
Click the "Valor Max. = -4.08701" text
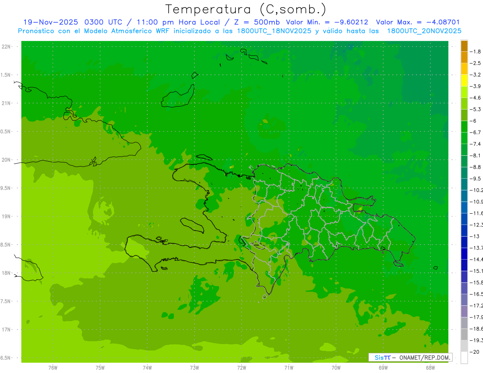pyautogui.click(x=417, y=23)
